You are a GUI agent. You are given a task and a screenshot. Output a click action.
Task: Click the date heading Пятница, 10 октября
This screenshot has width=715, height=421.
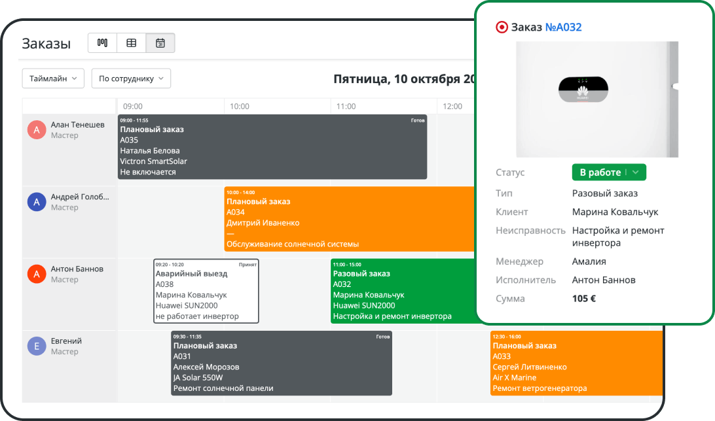(404, 78)
